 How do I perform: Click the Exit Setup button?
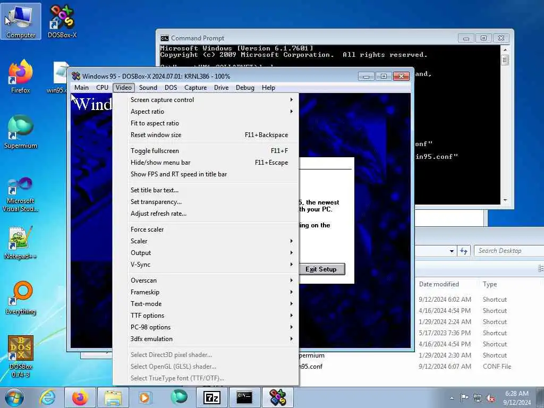[321, 269]
